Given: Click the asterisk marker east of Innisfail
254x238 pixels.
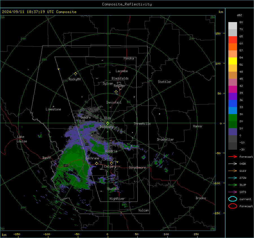Looking at the screenshot, I should (x=134, y=97).
